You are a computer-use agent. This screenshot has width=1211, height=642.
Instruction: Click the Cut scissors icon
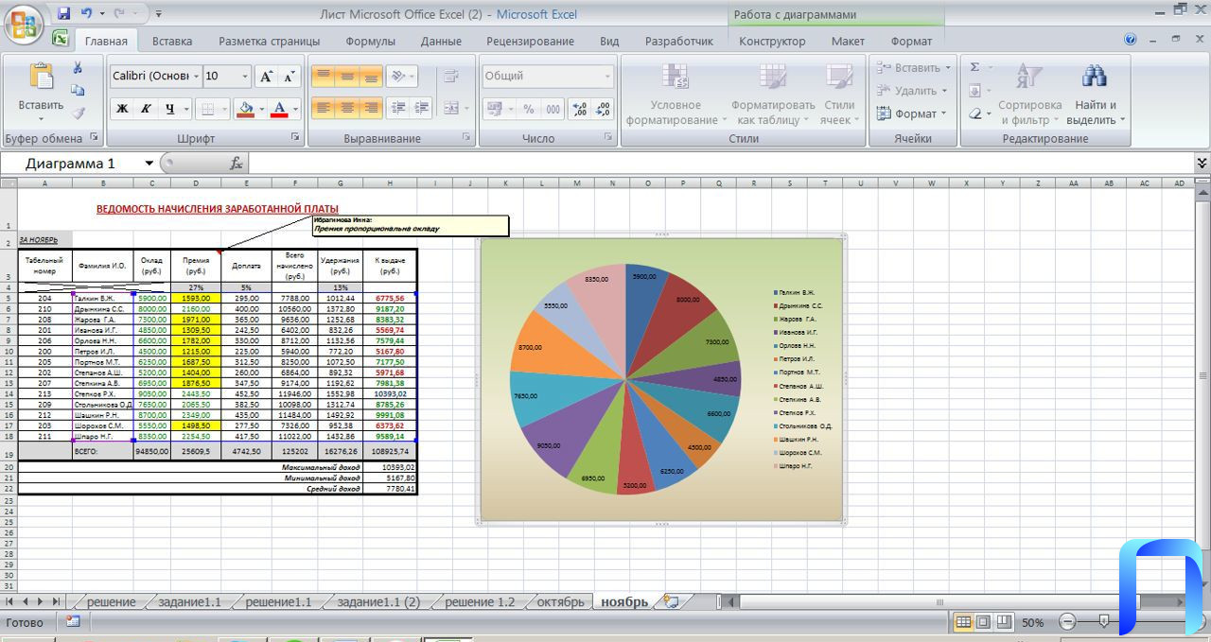(79, 68)
